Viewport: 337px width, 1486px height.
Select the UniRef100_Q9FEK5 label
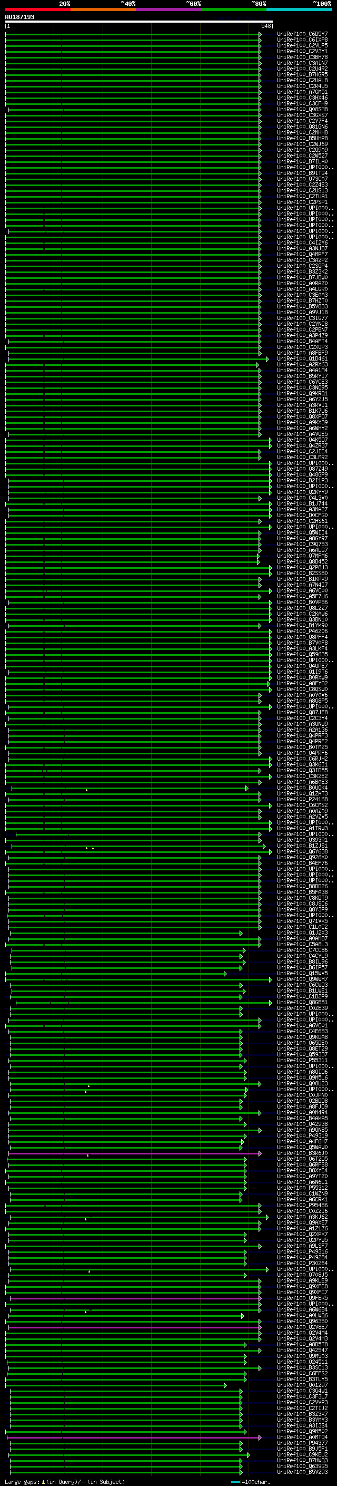(302, 1298)
